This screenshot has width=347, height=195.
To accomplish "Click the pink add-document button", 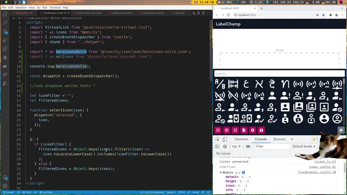I will click(244, 130).
